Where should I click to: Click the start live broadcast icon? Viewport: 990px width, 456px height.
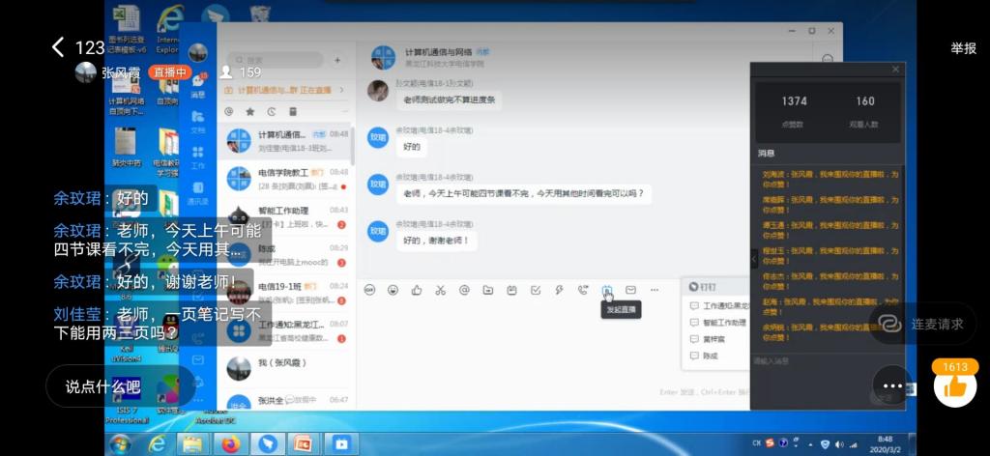pos(606,290)
